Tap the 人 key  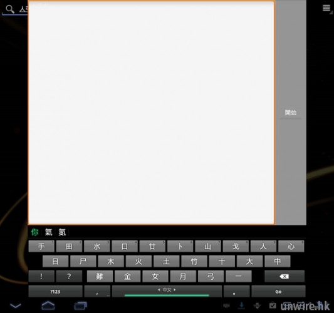263,247
